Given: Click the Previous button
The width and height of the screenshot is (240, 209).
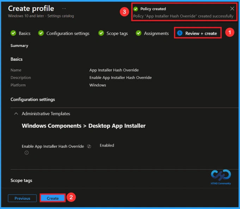Looking at the screenshot, I should pyautogui.click(x=22, y=198).
